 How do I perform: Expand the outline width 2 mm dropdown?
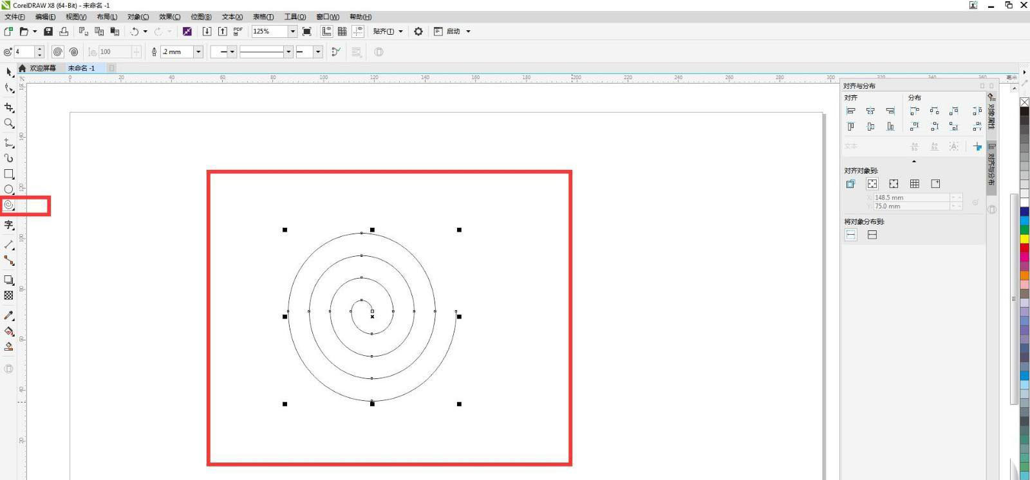click(198, 51)
